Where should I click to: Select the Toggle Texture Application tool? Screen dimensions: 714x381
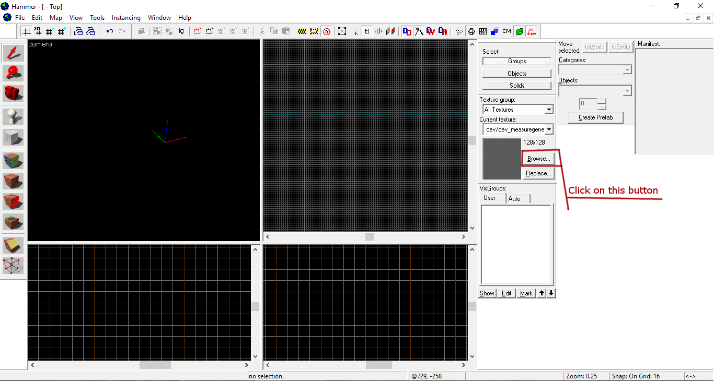[13, 161]
